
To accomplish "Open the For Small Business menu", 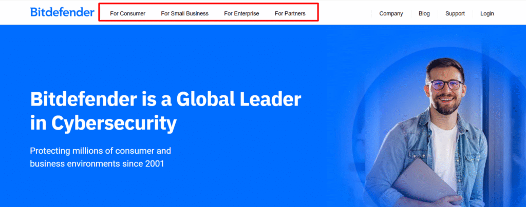I will coord(184,13).
